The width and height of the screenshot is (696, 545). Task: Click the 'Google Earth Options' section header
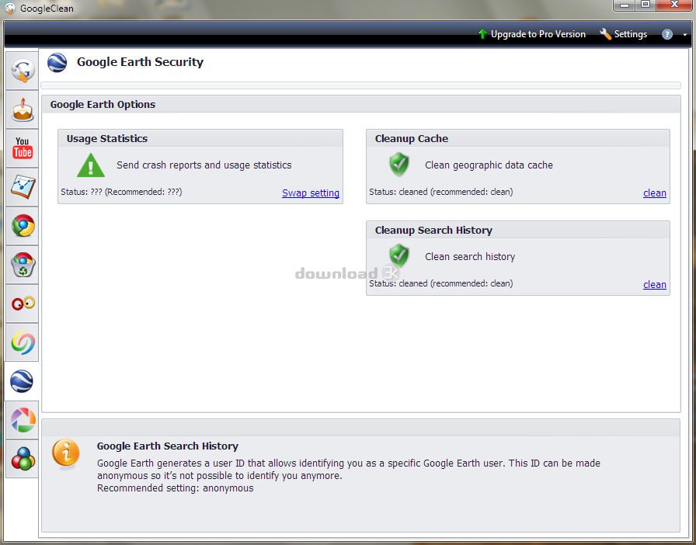pyautogui.click(x=103, y=104)
